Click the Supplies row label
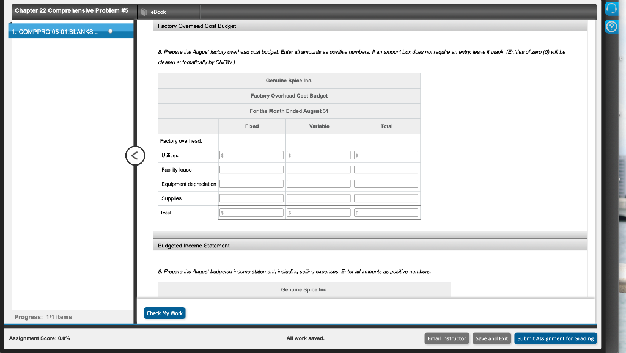This screenshot has width=626, height=353. 171,198
